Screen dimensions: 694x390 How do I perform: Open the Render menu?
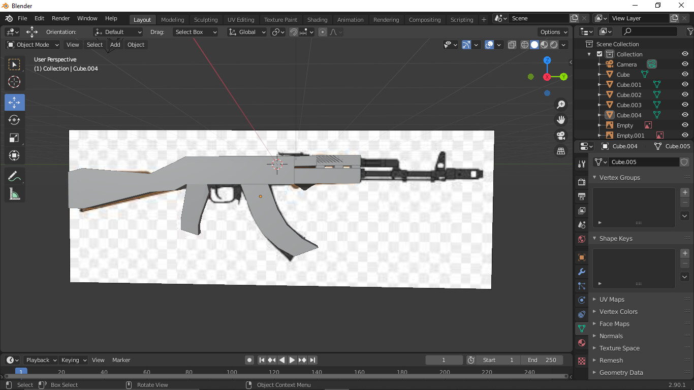tap(61, 18)
